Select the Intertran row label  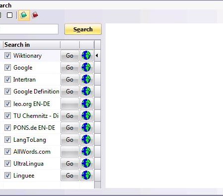(24, 80)
